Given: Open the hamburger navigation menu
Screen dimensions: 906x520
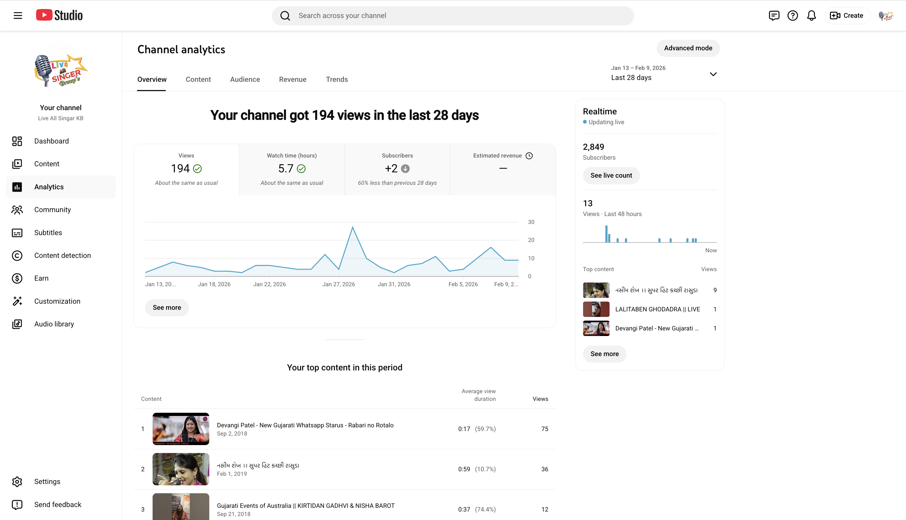Looking at the screenshot, I should [x=18, y=15].
